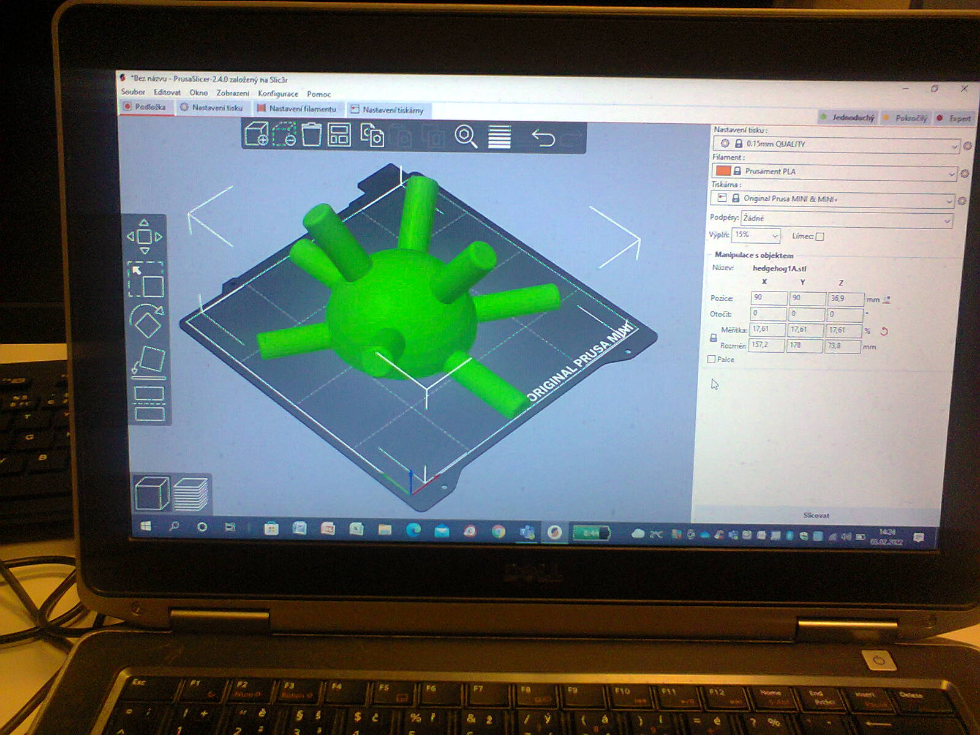Open the print settings 0.15mm QUALITY dropdown
The image size is (980, 735).
pyautogui.click(x=837, y=145)
